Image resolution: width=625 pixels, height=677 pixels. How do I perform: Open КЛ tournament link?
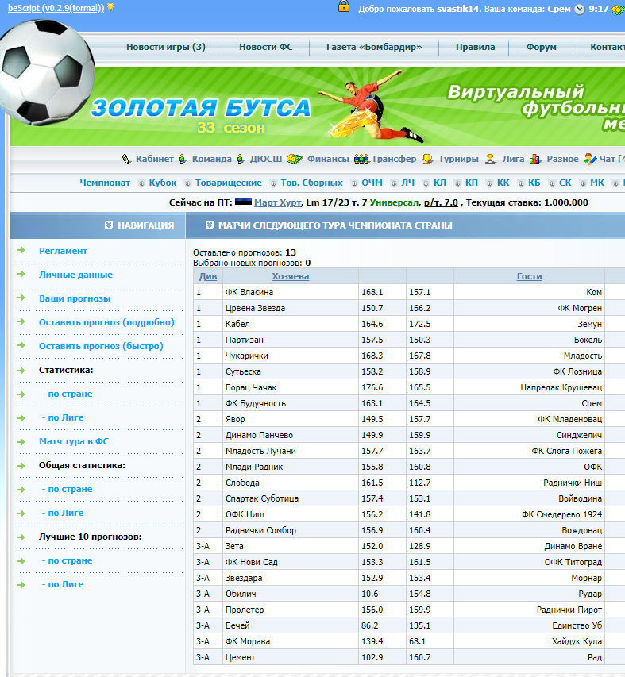440,183
